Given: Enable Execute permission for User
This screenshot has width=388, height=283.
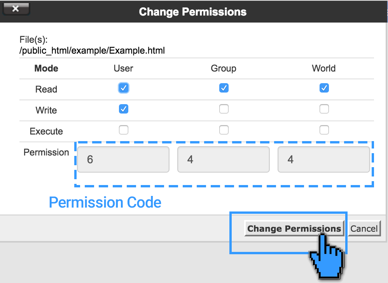Looking at the screenshot, I should click(x=123, y=130).
